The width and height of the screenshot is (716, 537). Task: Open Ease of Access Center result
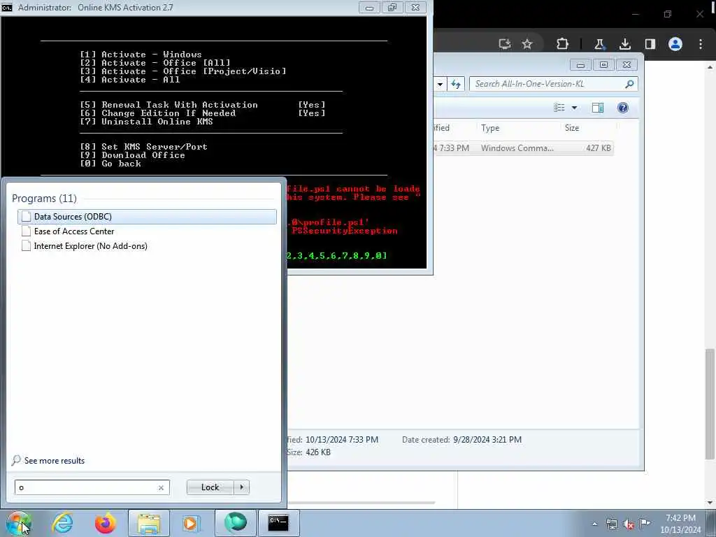(74, 231)
